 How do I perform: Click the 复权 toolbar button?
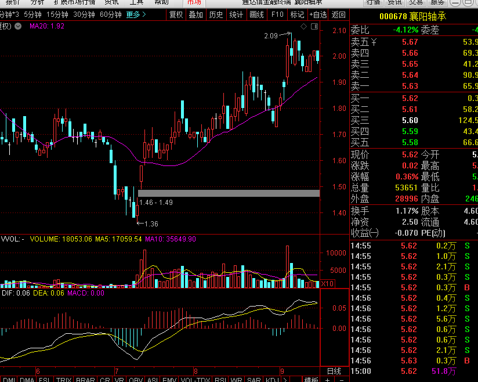[x=176, y=15]
